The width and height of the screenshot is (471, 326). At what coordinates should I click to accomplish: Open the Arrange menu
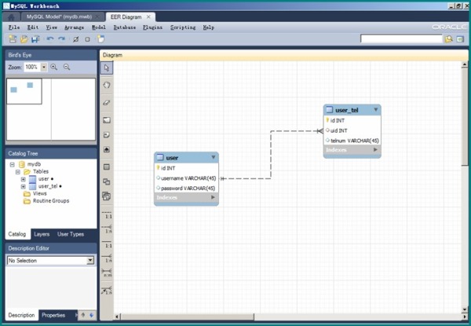pos(75,27)
